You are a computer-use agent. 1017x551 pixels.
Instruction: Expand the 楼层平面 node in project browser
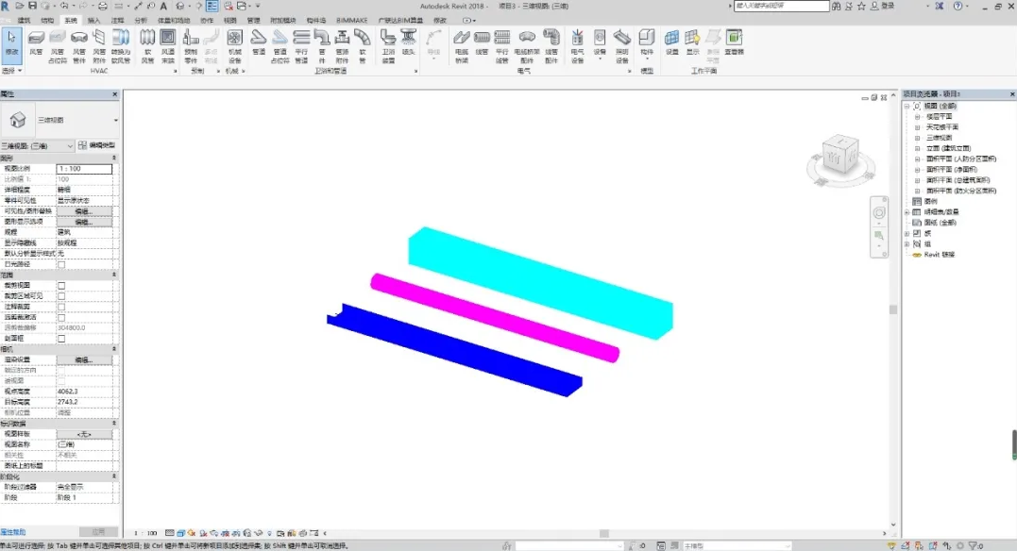coord(917,117)
